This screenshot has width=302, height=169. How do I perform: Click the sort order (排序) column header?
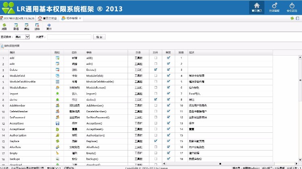pyautogui.click(x=181, y=52)
